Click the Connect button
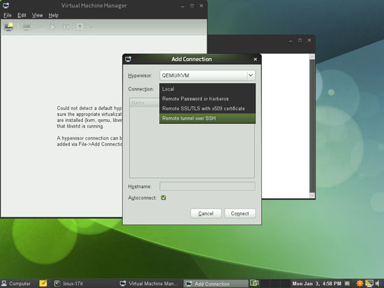Image resolution: width=384 pixels, height=288 pixels. [x=240, y=213]
